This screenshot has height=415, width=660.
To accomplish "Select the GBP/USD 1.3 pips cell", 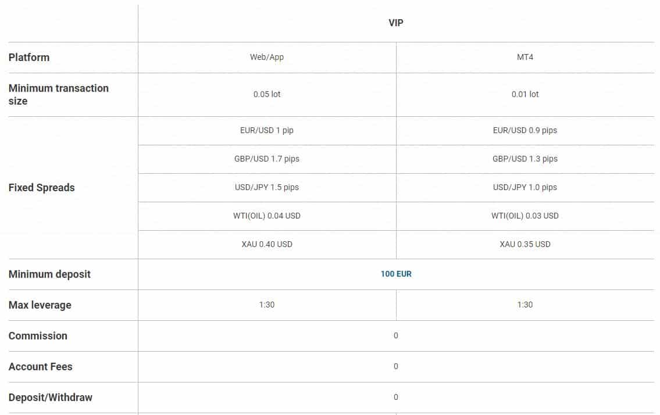I will pos(525,159).
